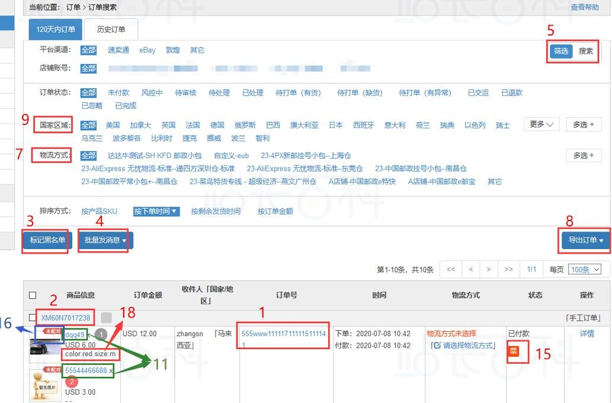The image size is (612, 403).
Task: Open the 每页 100条 page size selector
Action: coord(584,270)
